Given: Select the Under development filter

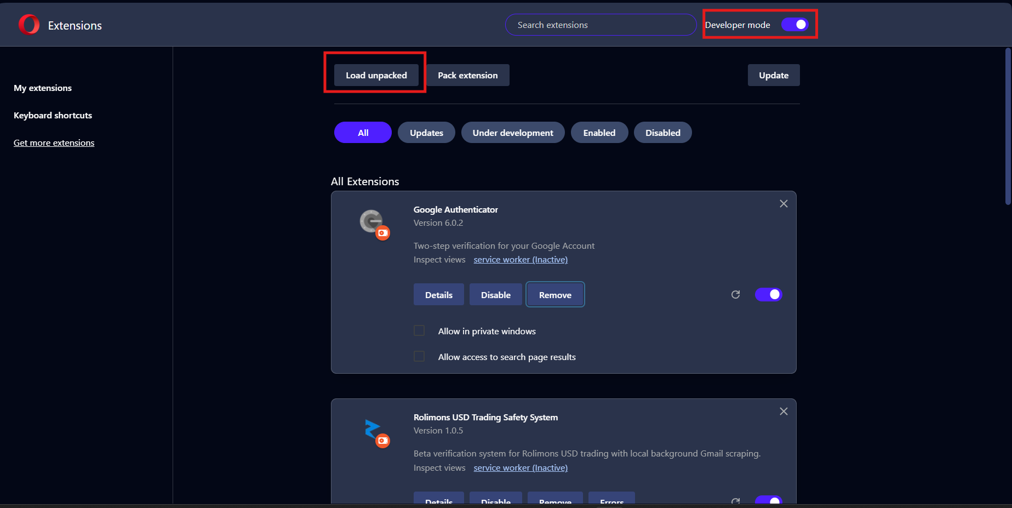Looking at the screenshot, I should coord(513,133).
